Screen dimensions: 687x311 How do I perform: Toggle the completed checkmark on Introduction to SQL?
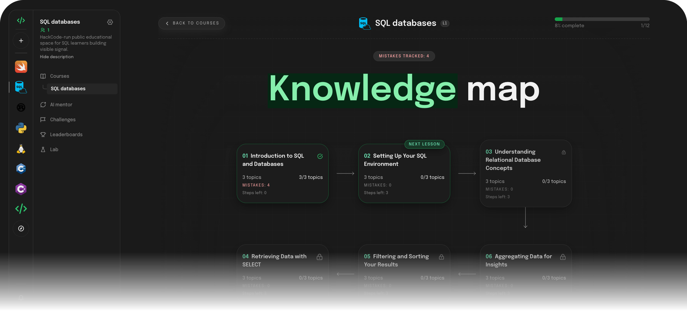[320, 156]
